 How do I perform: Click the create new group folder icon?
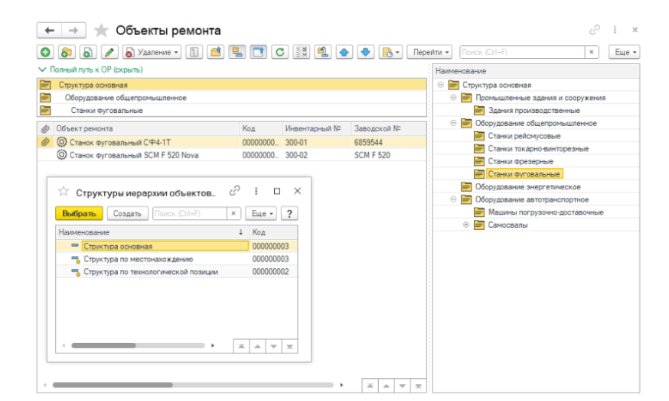coord(67,52)
